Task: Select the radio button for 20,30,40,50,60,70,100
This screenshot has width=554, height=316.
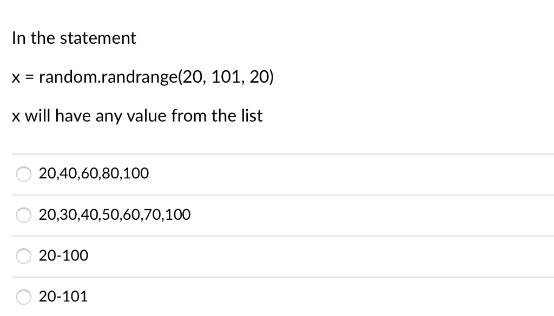Action: [23, 215]
